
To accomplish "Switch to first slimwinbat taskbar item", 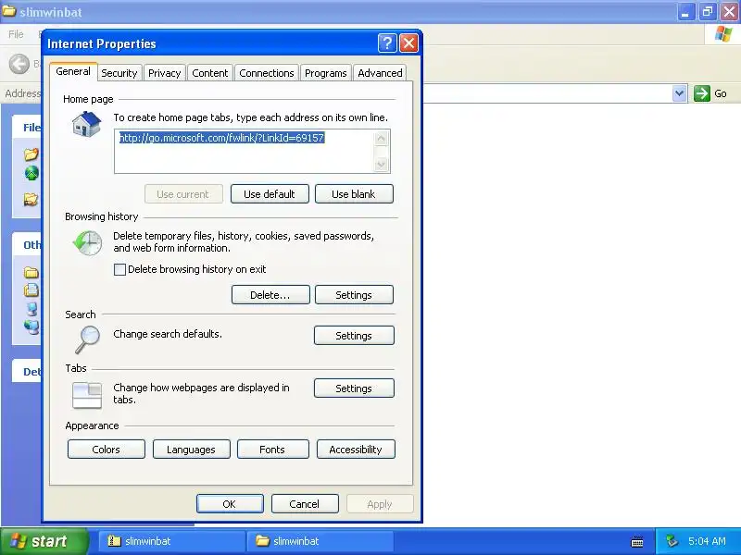I will 171,541.
